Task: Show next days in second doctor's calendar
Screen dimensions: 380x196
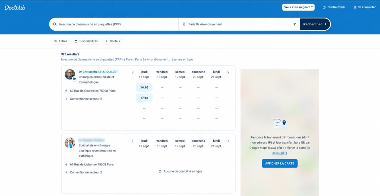Action: pyautogui.click(x=228, y=141)
